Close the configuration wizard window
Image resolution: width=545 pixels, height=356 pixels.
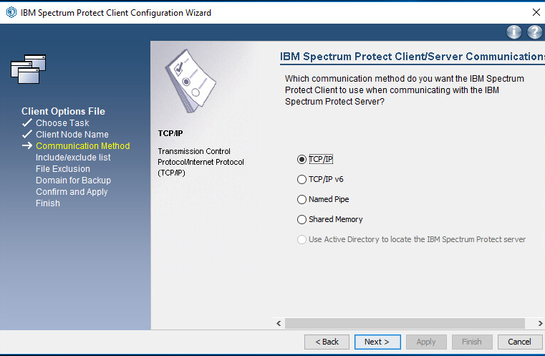536,12
